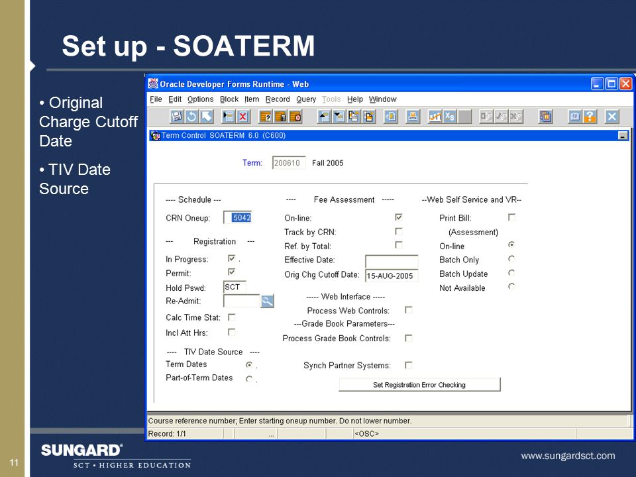Click the Oracle Forms title bar icon
Screen dimensions: 636x477
[153, 83]
